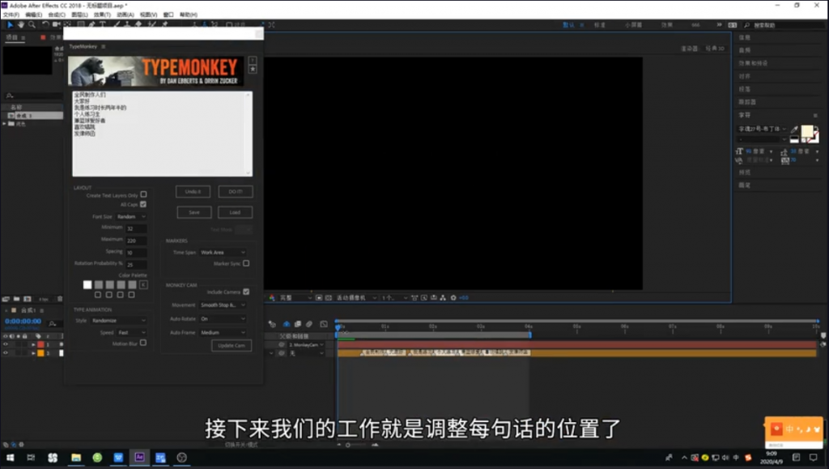Image resolution: width=829 pixels, height=469 pixels.
Task: Click the new folder icon in Project panel
Action: coord(16,299)
